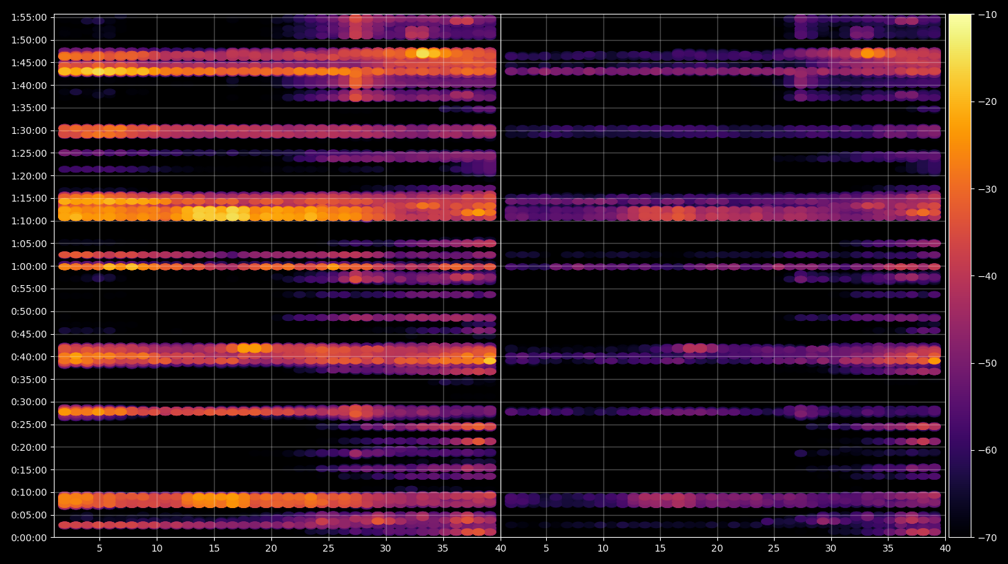Viewport: 1008px width, 564px height.
Task: Click x-axis tick 15 under left panel
Action: tap(214, 549)
